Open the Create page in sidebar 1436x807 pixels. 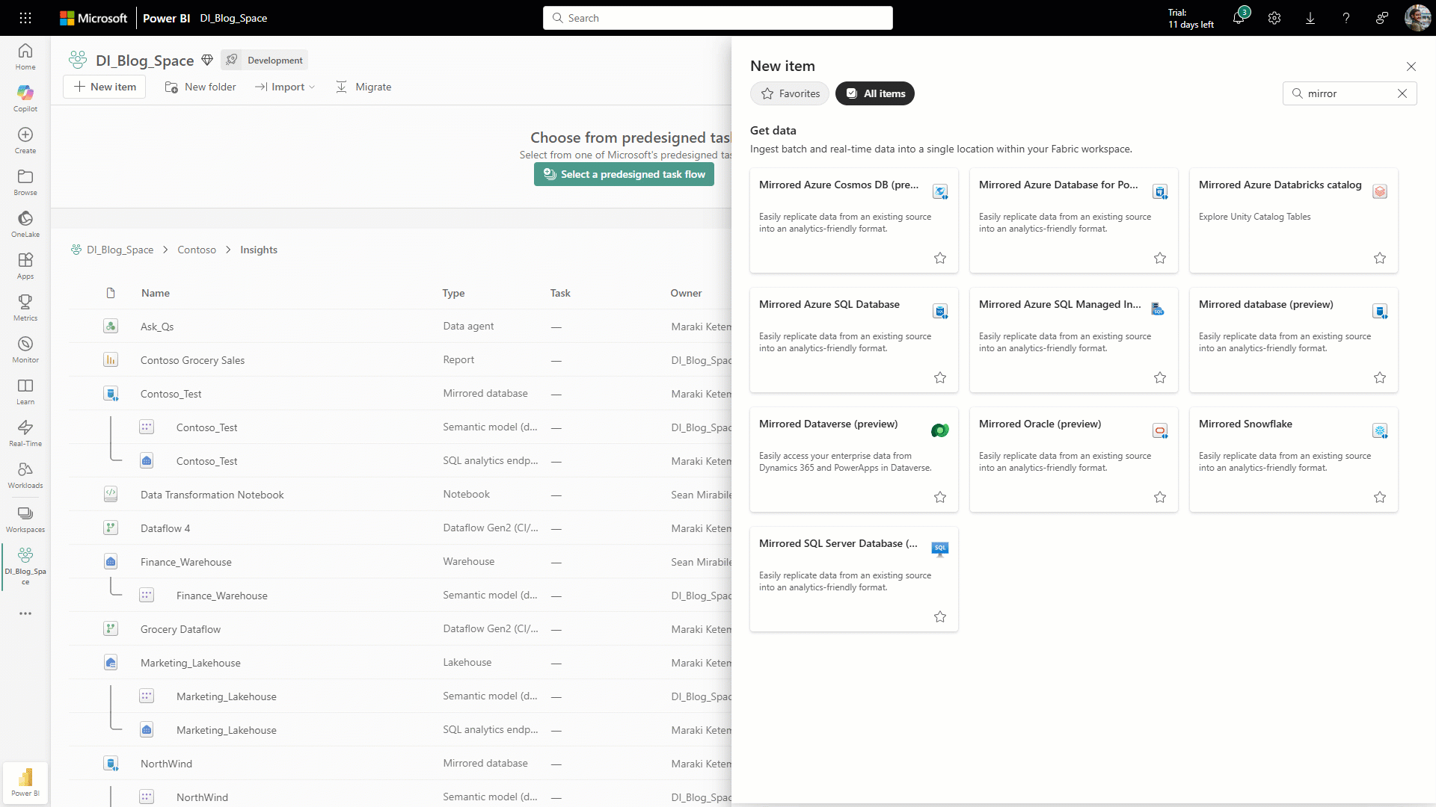point(25,140)
